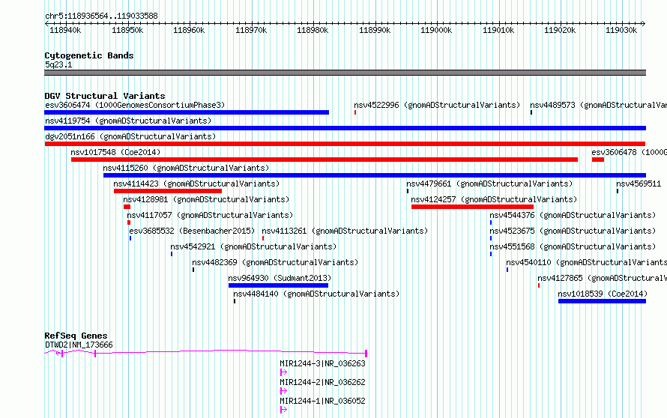The width and height of the screenshot is (667, 418).
Task: Select nsv4119754 variant label
Action: [x=128, y=121]
